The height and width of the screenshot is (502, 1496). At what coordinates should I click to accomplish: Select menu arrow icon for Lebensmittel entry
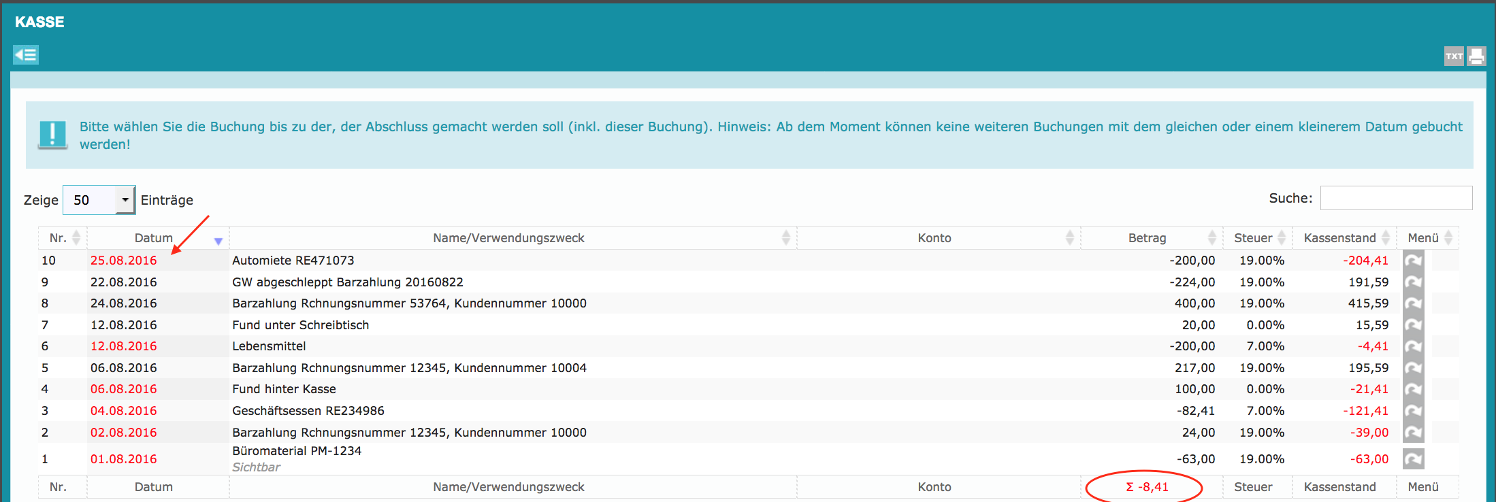point(1413,346)
